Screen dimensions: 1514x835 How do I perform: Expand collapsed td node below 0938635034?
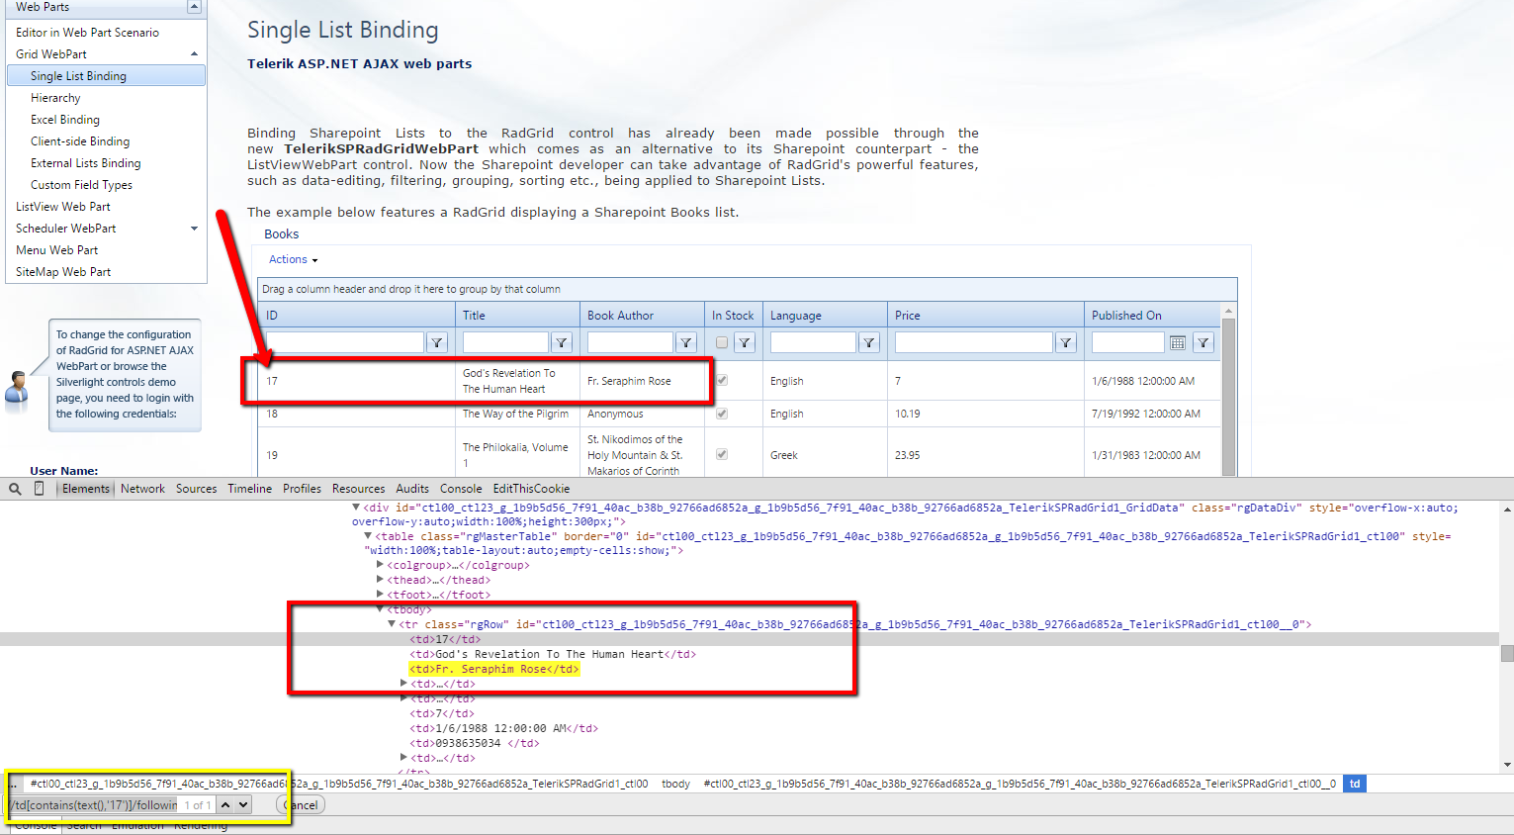(x=403, y=758)
